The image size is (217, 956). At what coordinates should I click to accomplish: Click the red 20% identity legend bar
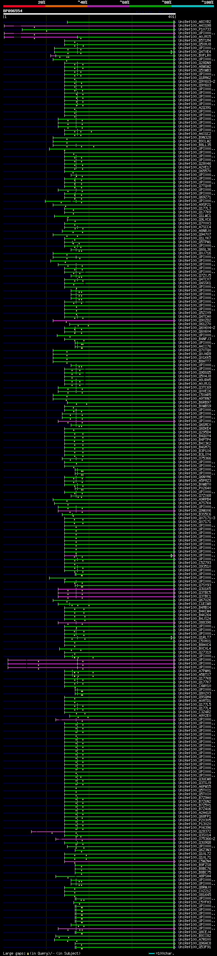click(x=24, y=6)
